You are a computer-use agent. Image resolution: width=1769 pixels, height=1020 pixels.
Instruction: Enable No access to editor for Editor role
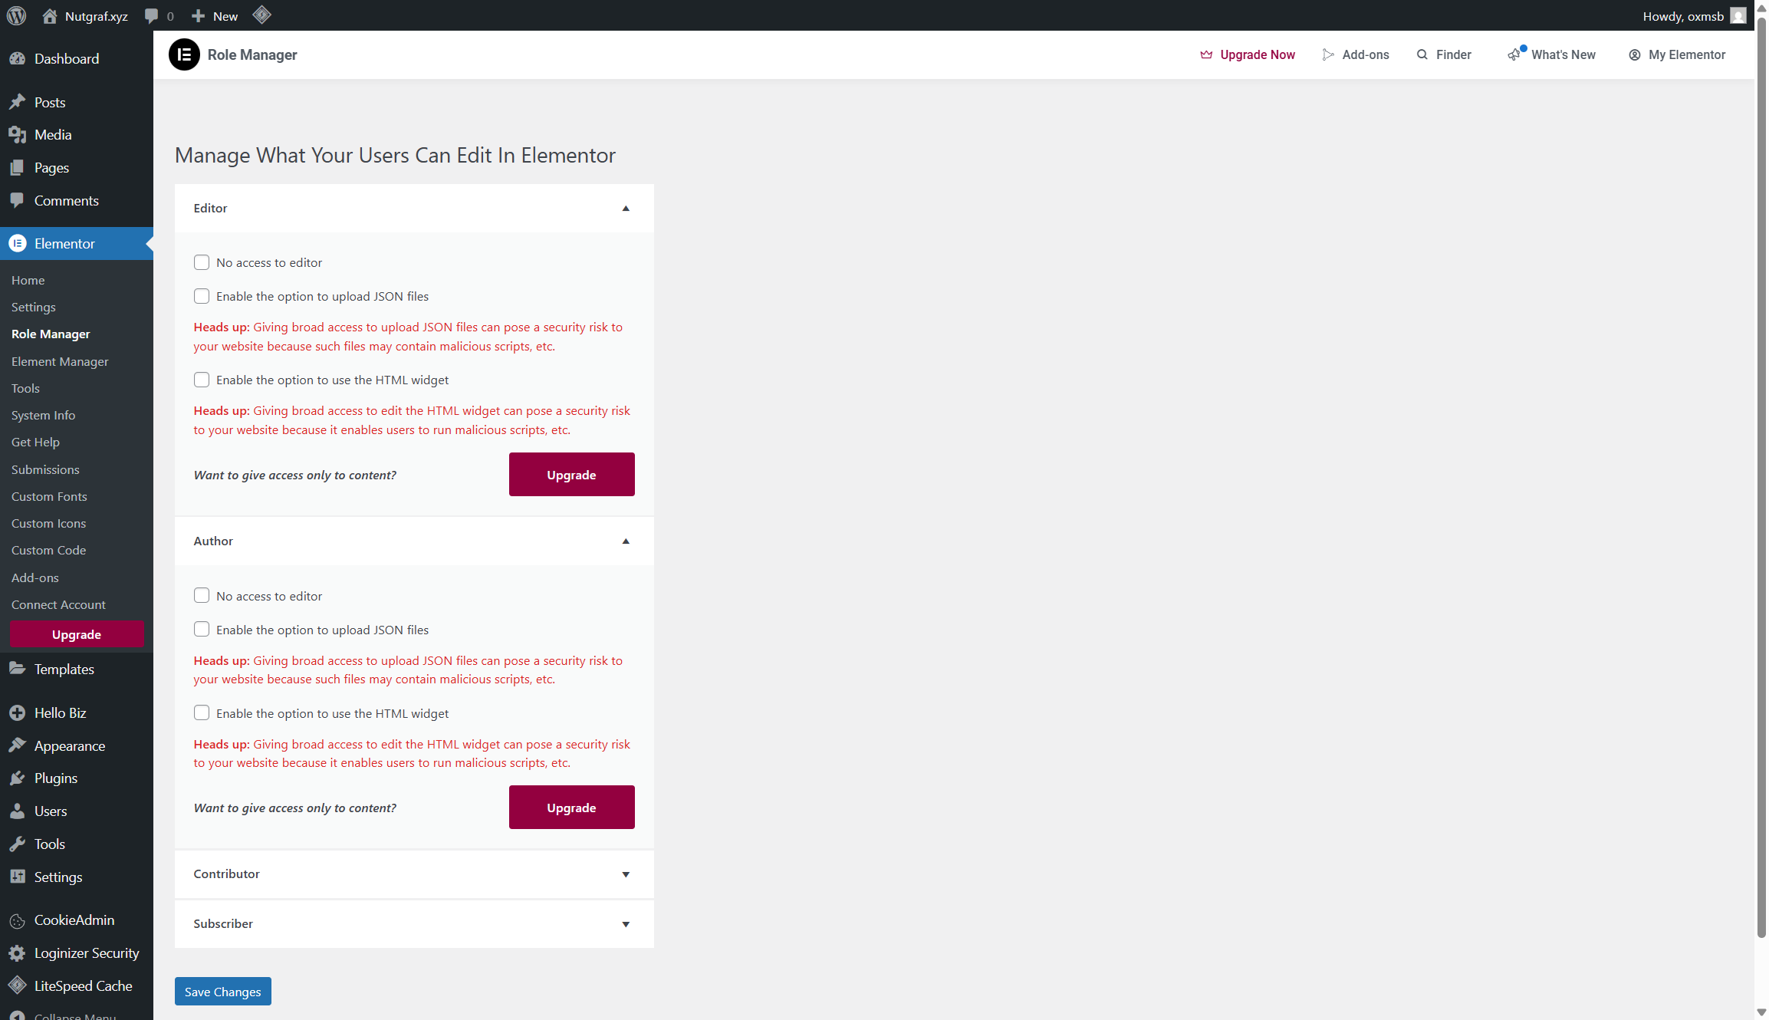point(202,262)
